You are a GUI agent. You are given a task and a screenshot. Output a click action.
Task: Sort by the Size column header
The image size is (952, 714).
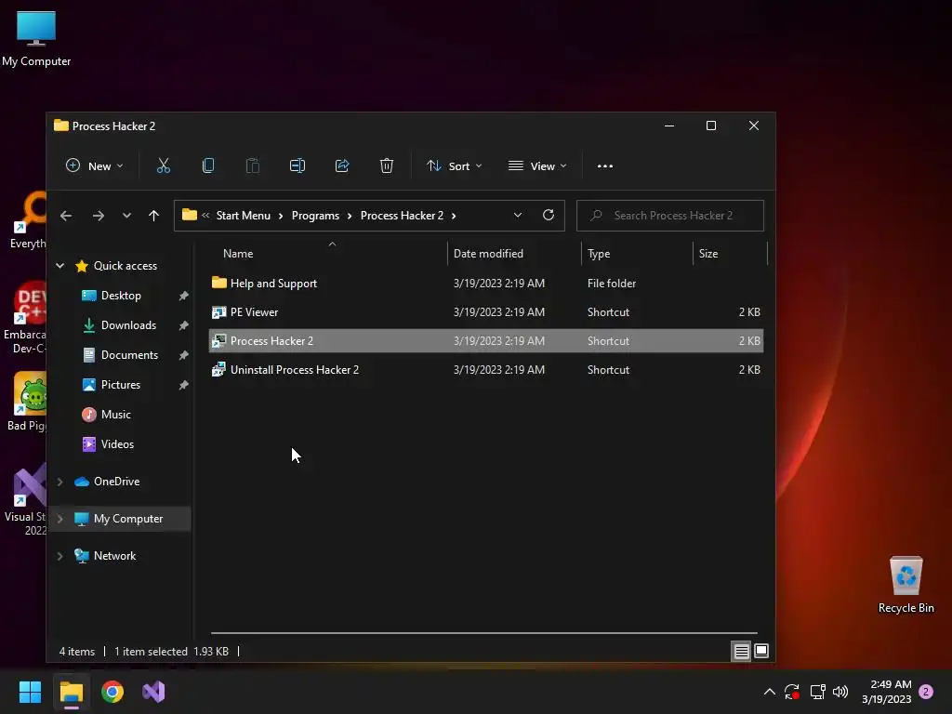[730, 253]
